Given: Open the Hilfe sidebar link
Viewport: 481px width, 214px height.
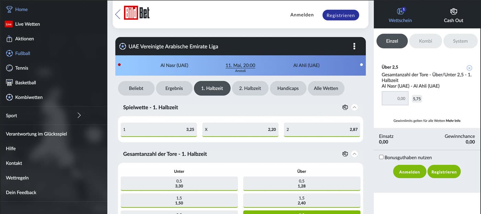Looking at the screenshot, I should coord(11,148).
